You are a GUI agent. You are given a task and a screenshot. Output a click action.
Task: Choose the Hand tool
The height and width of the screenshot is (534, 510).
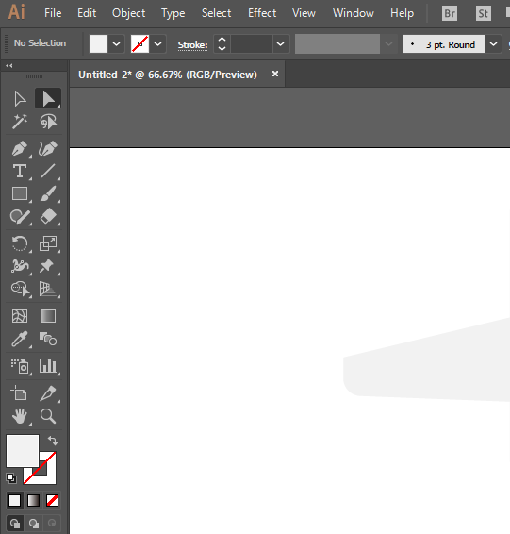[x=20, y=416]
